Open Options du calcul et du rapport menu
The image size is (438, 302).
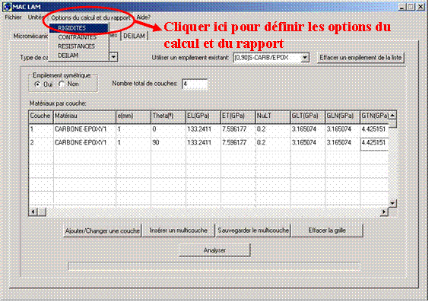[90, 17]
